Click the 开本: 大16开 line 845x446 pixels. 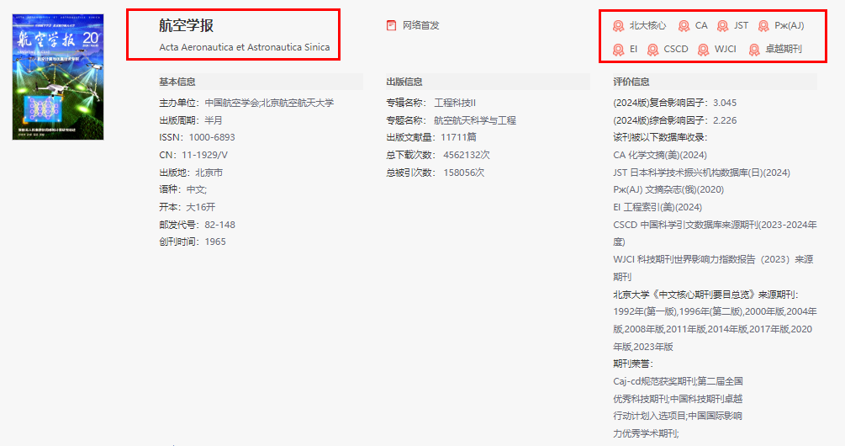click(x=187, y=206)
